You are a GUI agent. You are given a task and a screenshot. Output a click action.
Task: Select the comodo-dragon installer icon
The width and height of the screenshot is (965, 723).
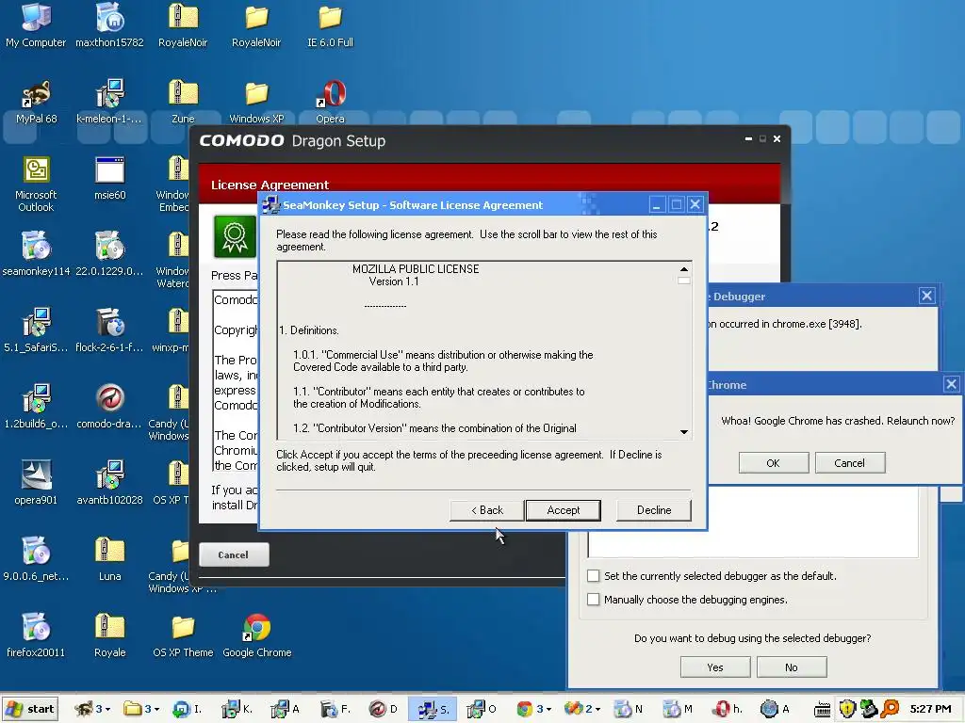pyautogui.click(x=109, y=406)
